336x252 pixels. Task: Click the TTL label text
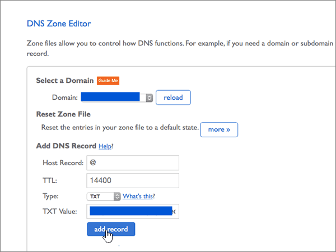pos(50,181)
